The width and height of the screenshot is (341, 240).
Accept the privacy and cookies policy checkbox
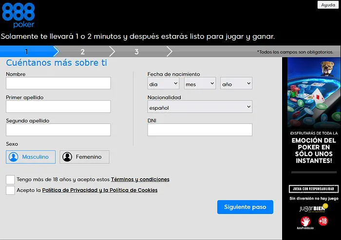10,190
